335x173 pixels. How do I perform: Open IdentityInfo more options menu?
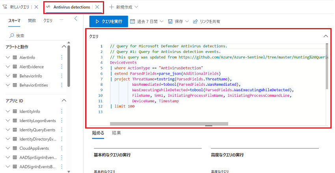62,111
